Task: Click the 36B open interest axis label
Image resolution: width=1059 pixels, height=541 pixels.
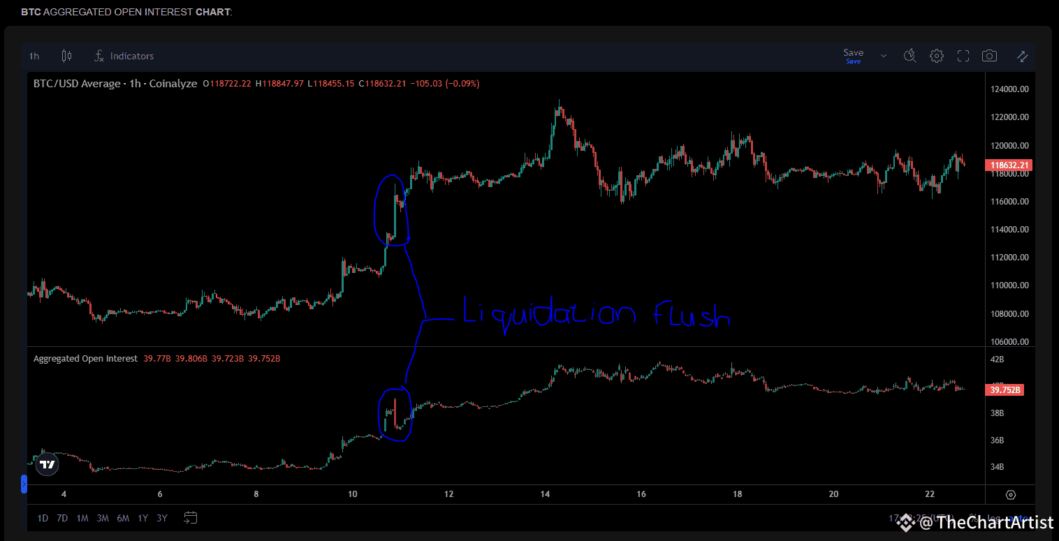Action: [997, 440]
